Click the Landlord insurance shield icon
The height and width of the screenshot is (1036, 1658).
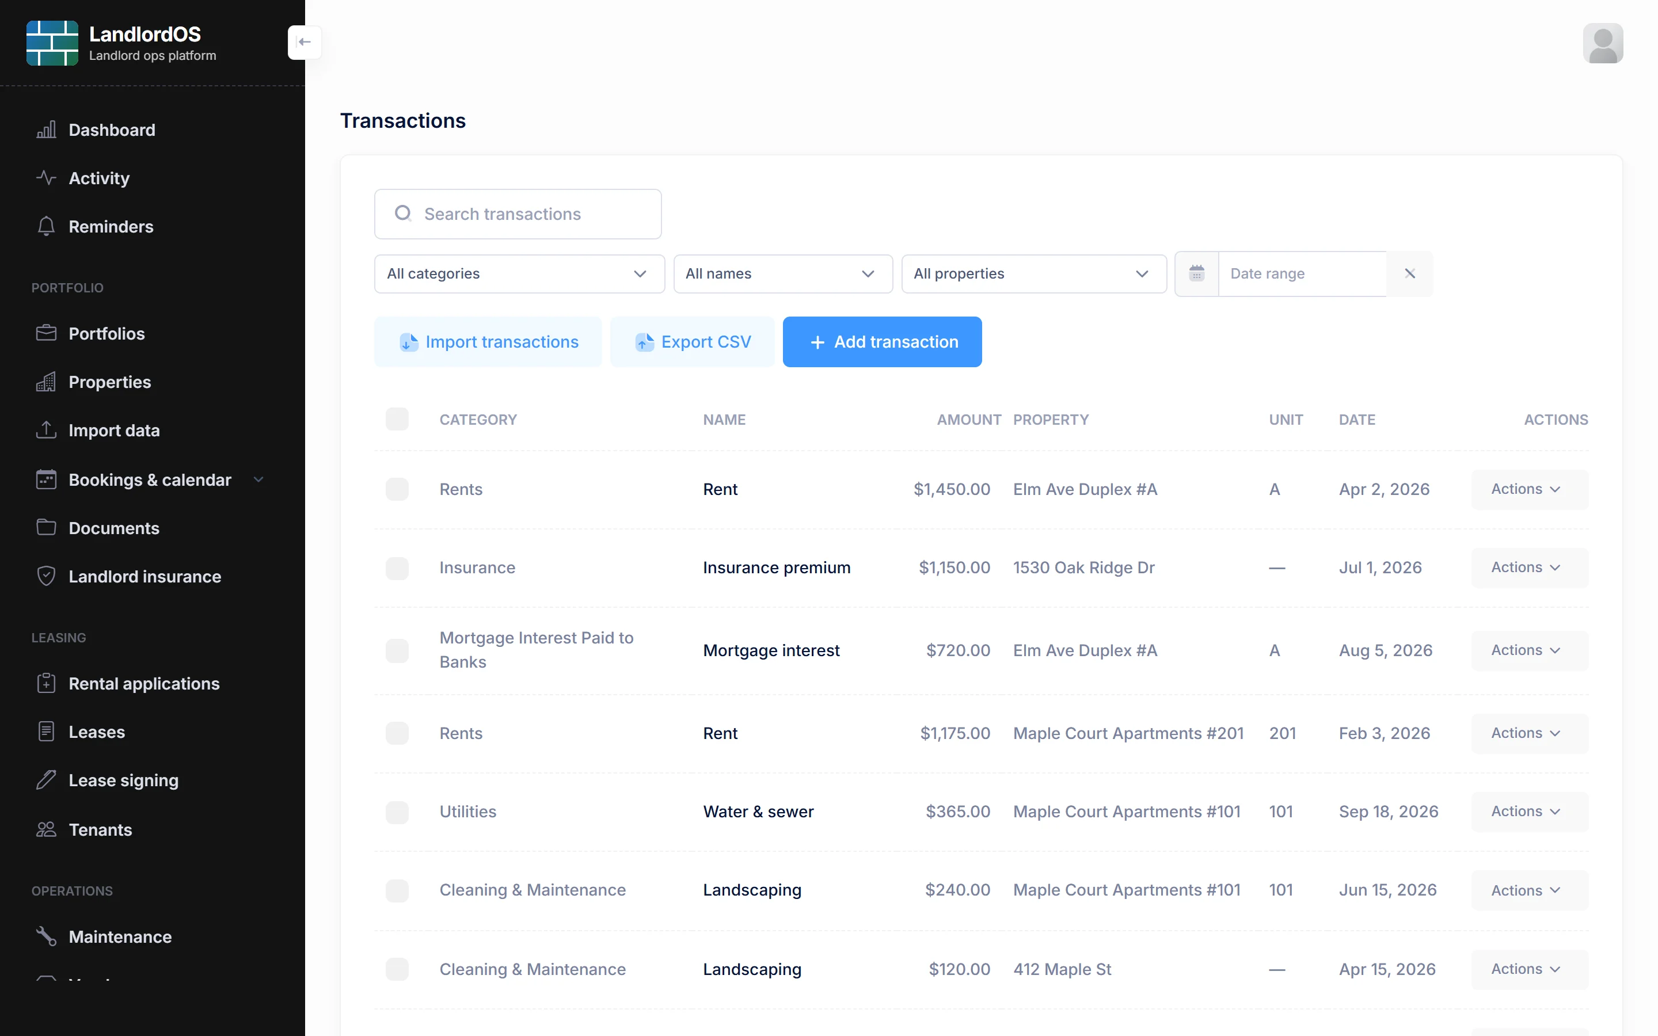46,576
